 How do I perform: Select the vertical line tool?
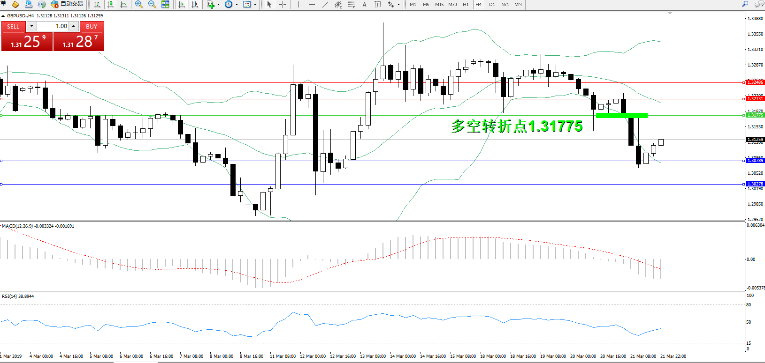[298, 4]
